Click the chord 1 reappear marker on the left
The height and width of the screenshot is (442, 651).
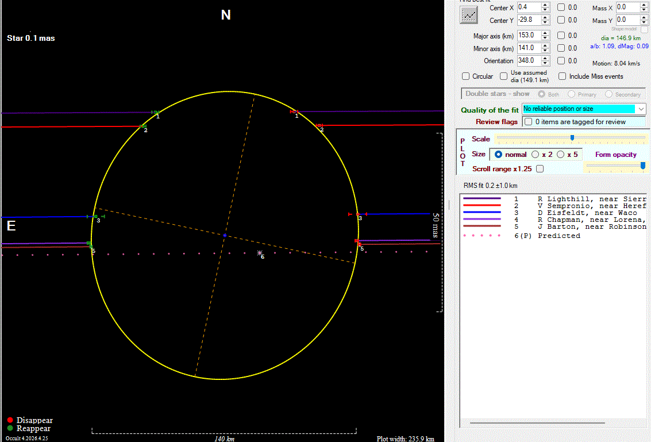click(x=156, y=112)
